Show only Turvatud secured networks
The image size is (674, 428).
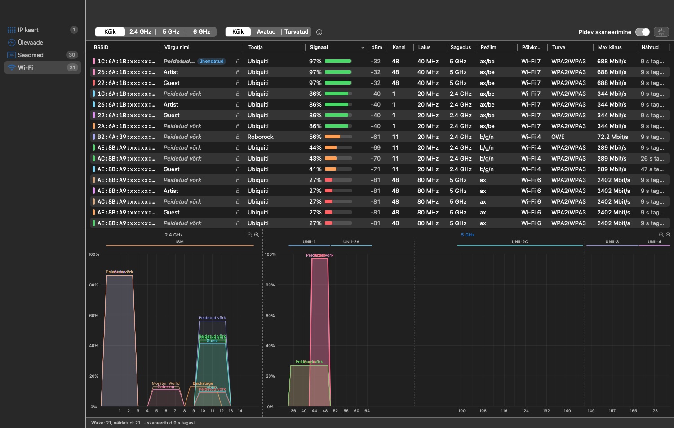(296, 32)
